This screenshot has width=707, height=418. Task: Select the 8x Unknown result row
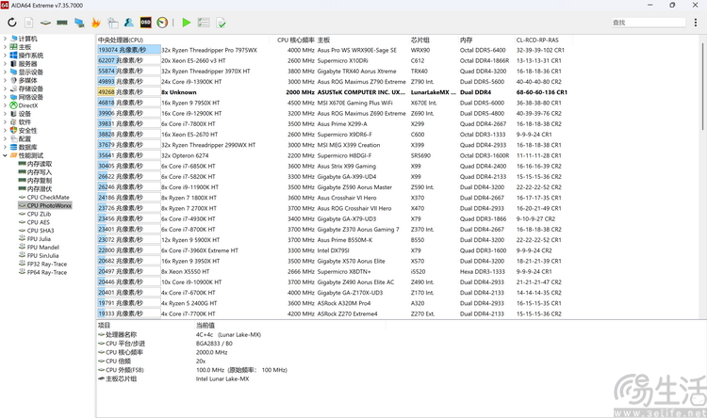point(334,92)
